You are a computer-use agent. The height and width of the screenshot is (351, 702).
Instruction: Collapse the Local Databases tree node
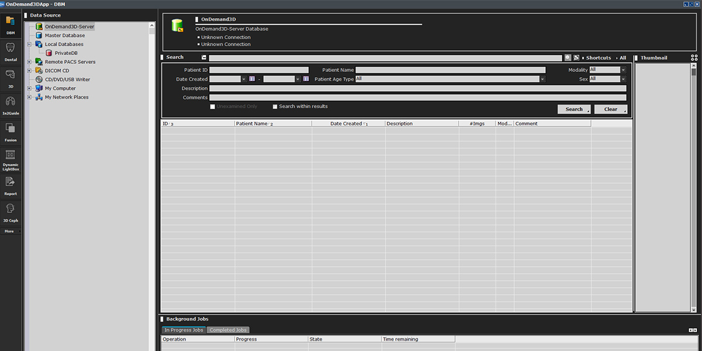click(29, 44)
